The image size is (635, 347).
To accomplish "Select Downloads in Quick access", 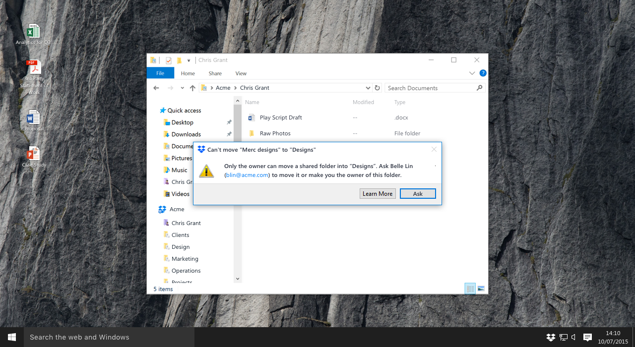I will (186, 134).
